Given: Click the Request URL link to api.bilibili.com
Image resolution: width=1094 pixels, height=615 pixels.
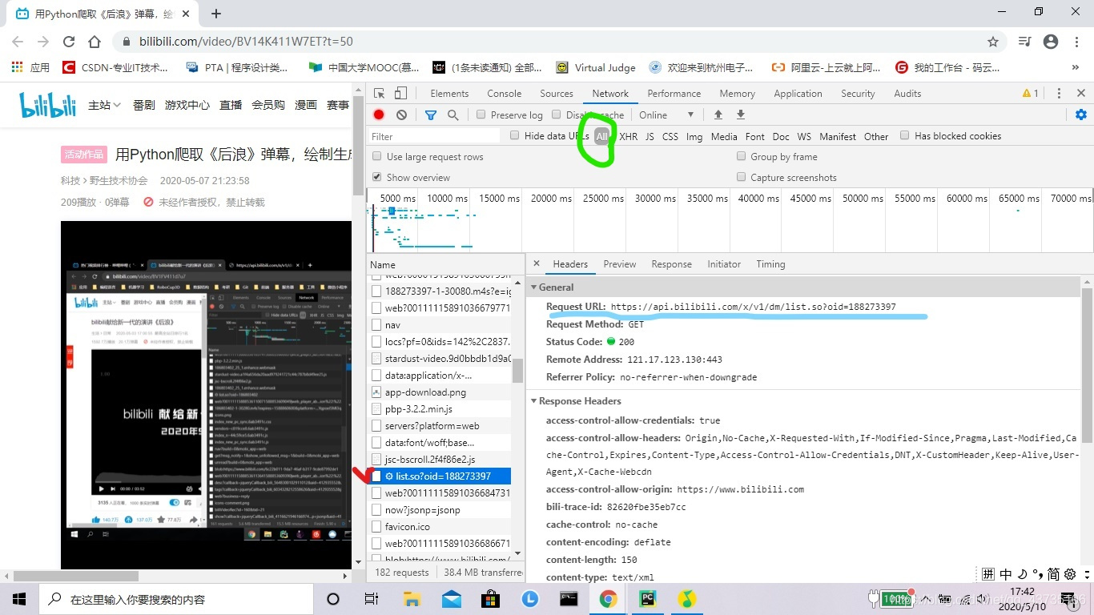Looking at the screenshot, I should pyautogui.click(x=753, y=306).
